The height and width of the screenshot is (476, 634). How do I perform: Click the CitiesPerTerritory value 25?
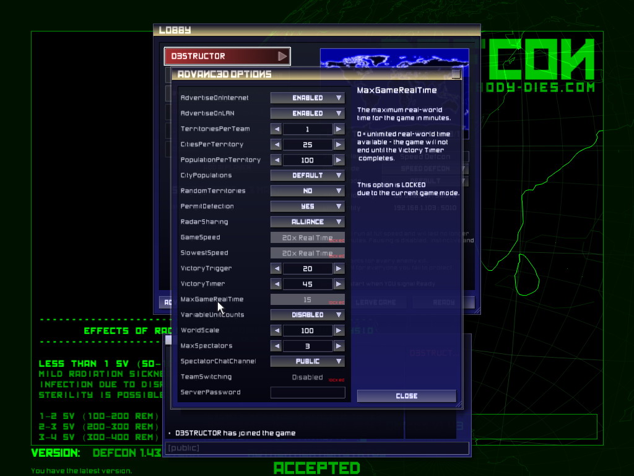tap(308, 144)
